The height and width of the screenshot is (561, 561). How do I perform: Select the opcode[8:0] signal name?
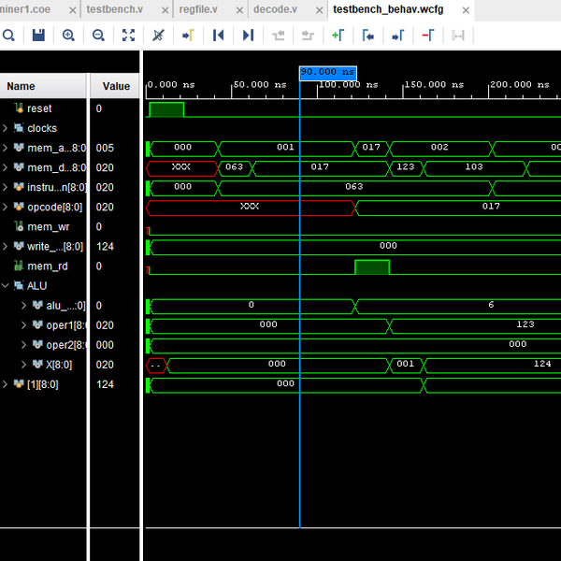[x=55, y=208]
